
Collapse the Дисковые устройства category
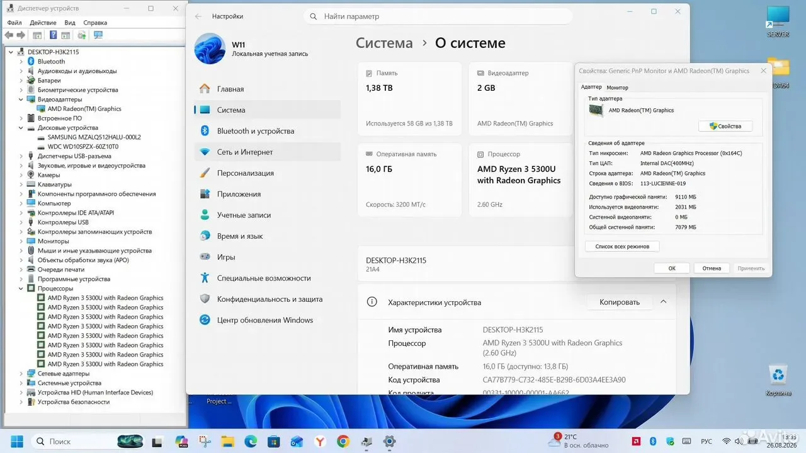21,127
